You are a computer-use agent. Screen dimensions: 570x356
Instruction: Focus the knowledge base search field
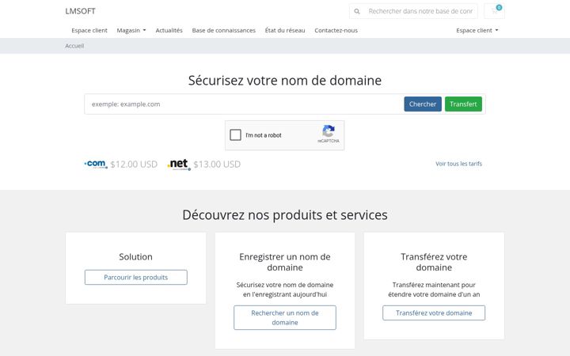[x=420, y=11]
